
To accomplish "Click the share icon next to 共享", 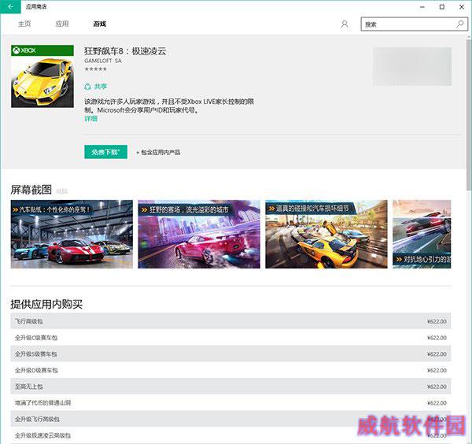I will pos(87,87).
